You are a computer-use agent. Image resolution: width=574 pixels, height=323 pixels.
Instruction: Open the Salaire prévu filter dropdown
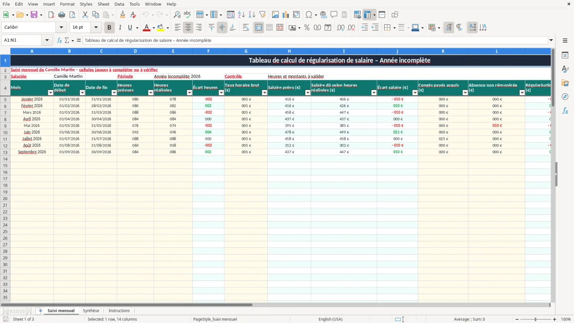pos(308,93)
